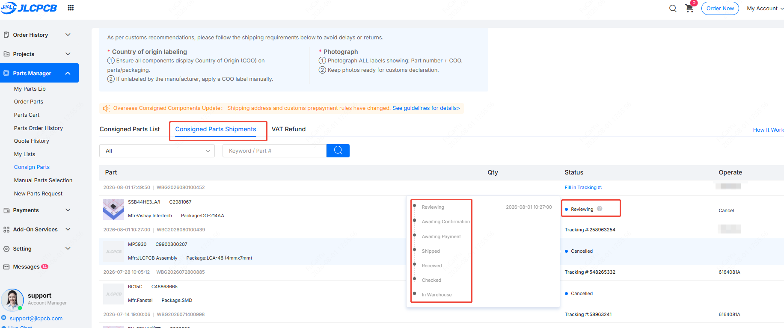Click the Payments sidebar icon

(x=6, y=210)
